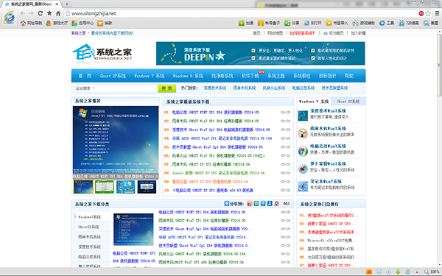Click the 截图 screenshot toolbar button
The width and height of the screenshot is (442, 276).
point(431,23)
